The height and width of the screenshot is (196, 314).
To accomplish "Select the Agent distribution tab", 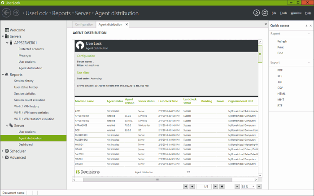I will [x=110, y=24].
